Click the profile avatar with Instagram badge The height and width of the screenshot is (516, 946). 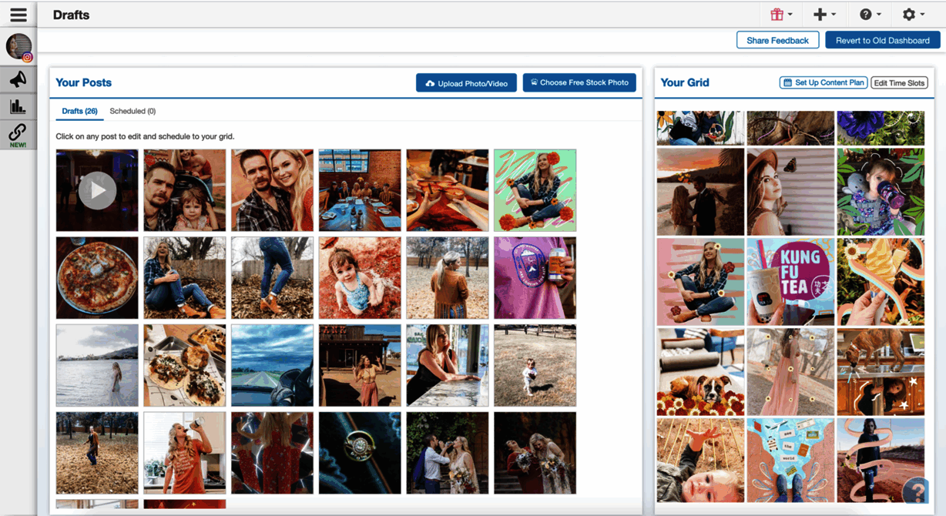point(18,46)
